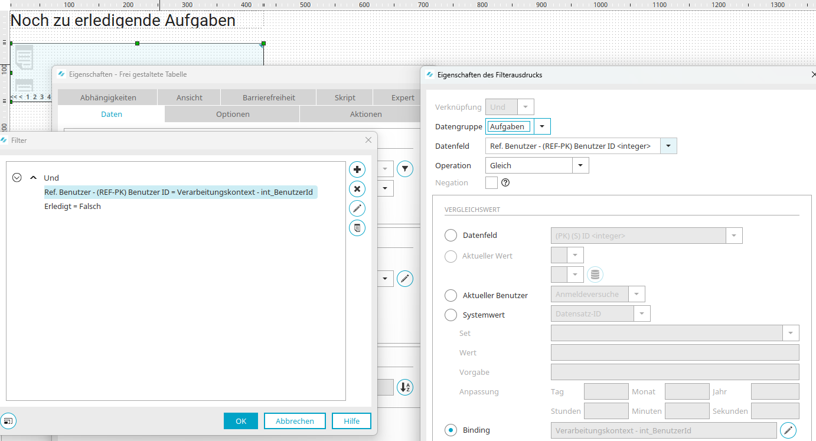
Task: Collapse the Und node caret arrow
Action: pos(33,177)
